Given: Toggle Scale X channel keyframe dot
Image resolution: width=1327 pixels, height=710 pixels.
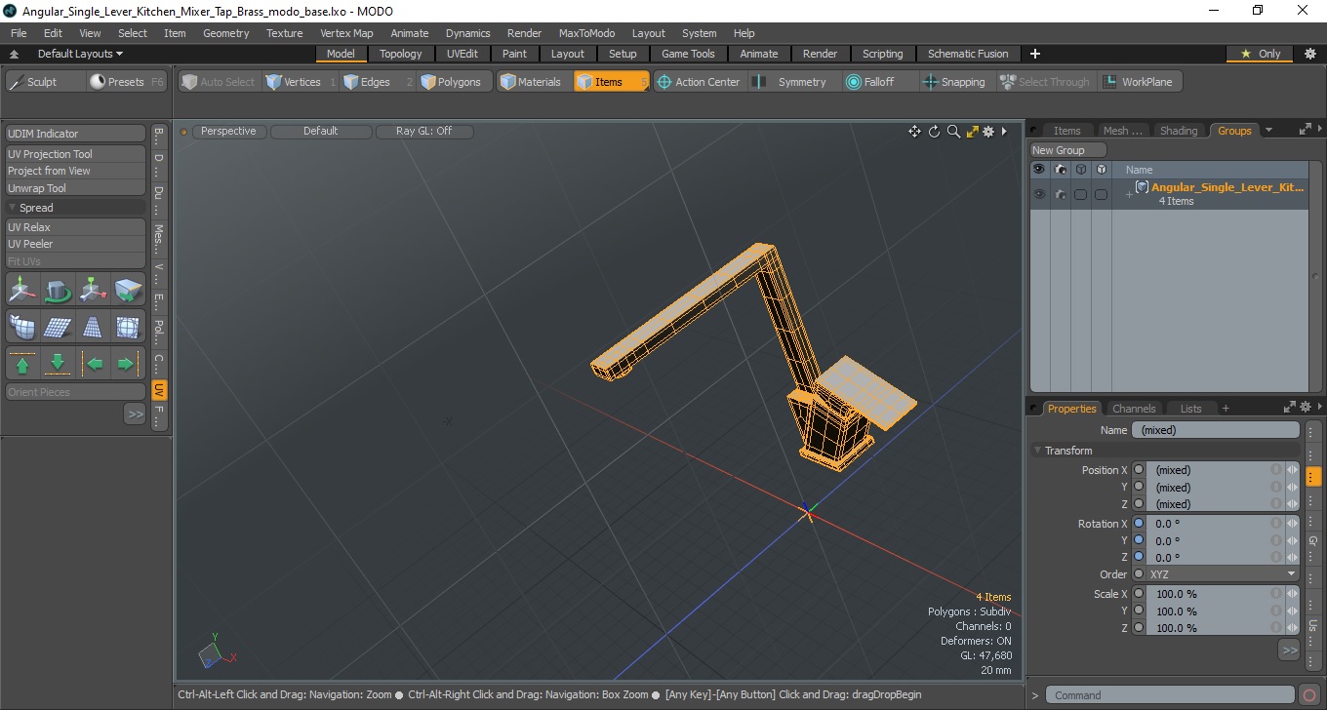Looking at the screenshot, I should pyautogui.click(x=1139, y=594).
